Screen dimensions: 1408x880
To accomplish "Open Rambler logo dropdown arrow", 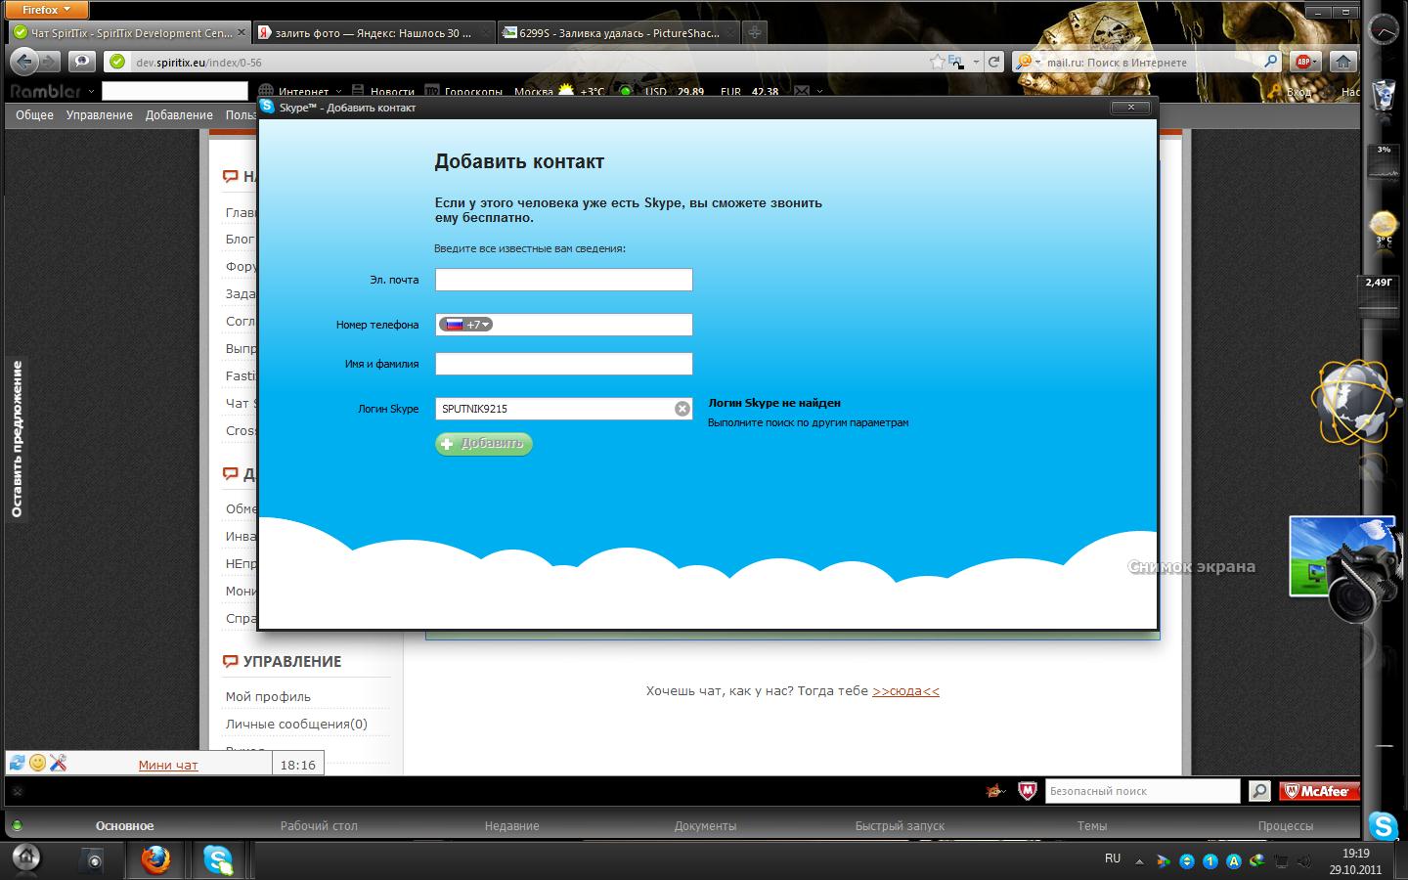I will click(x=91, y=91).
